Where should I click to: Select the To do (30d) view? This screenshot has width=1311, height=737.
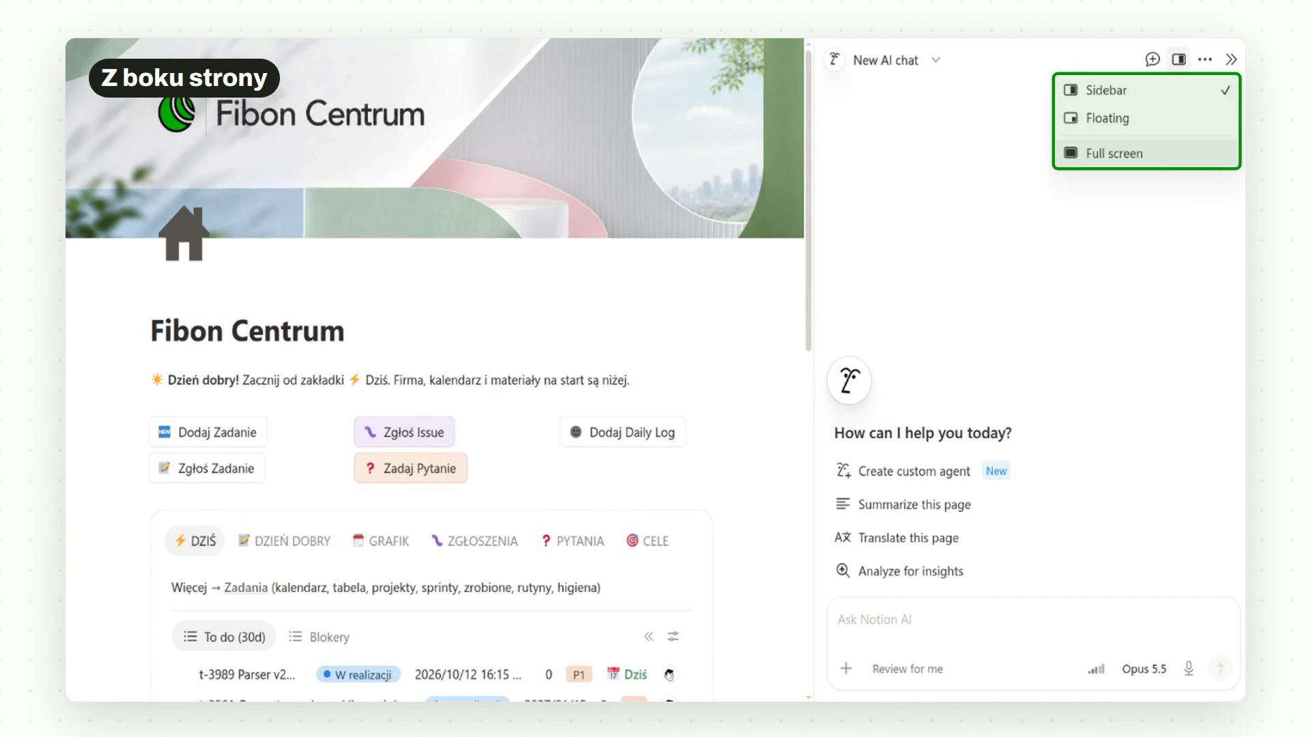coord(224,637)
